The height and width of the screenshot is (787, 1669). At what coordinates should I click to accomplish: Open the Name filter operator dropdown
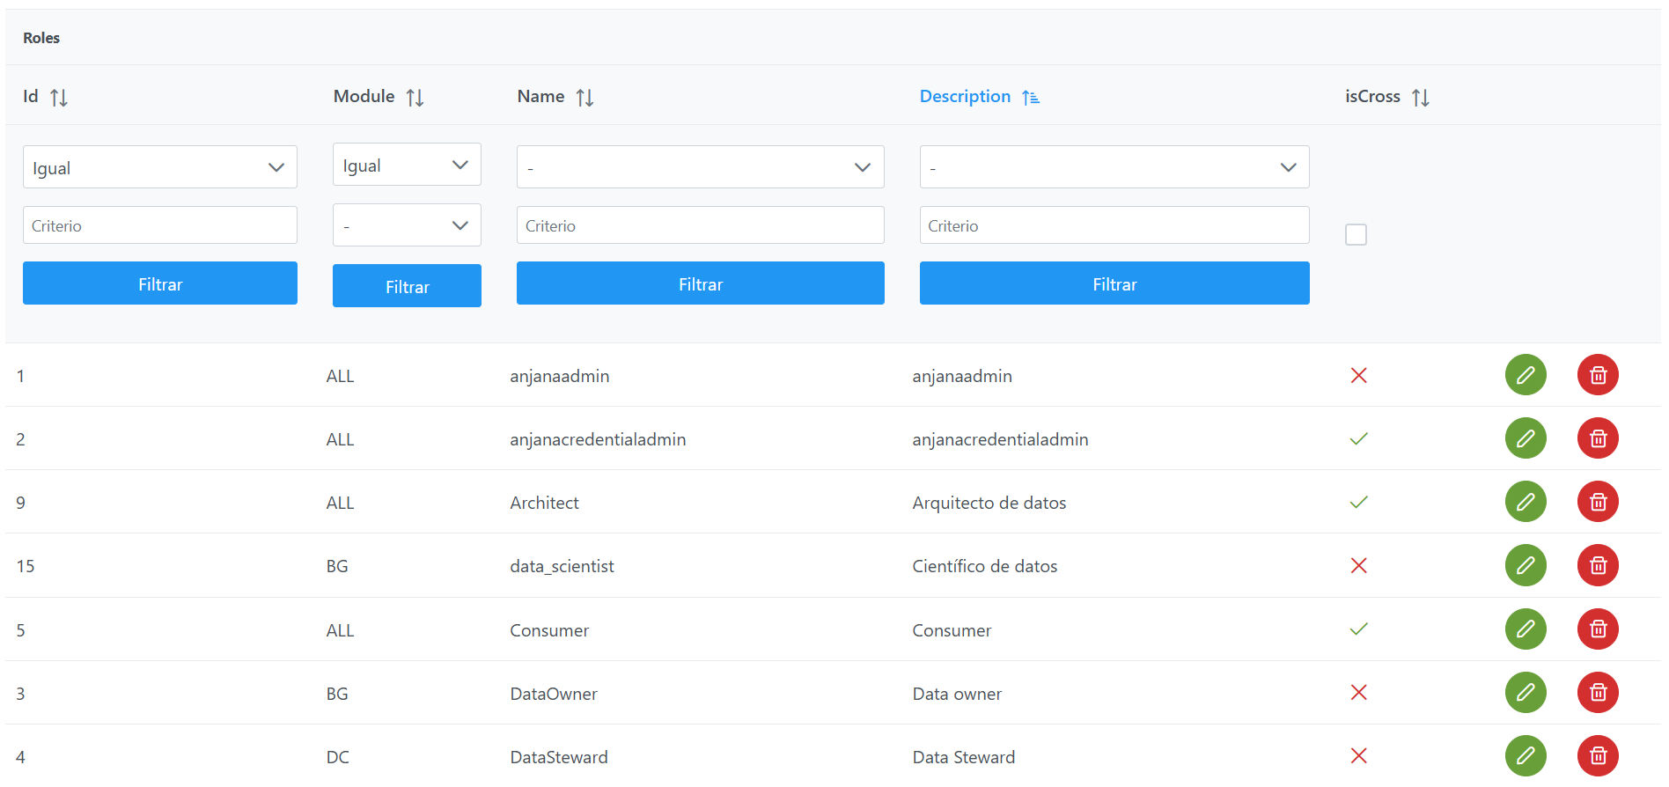[x=700, y=167]
